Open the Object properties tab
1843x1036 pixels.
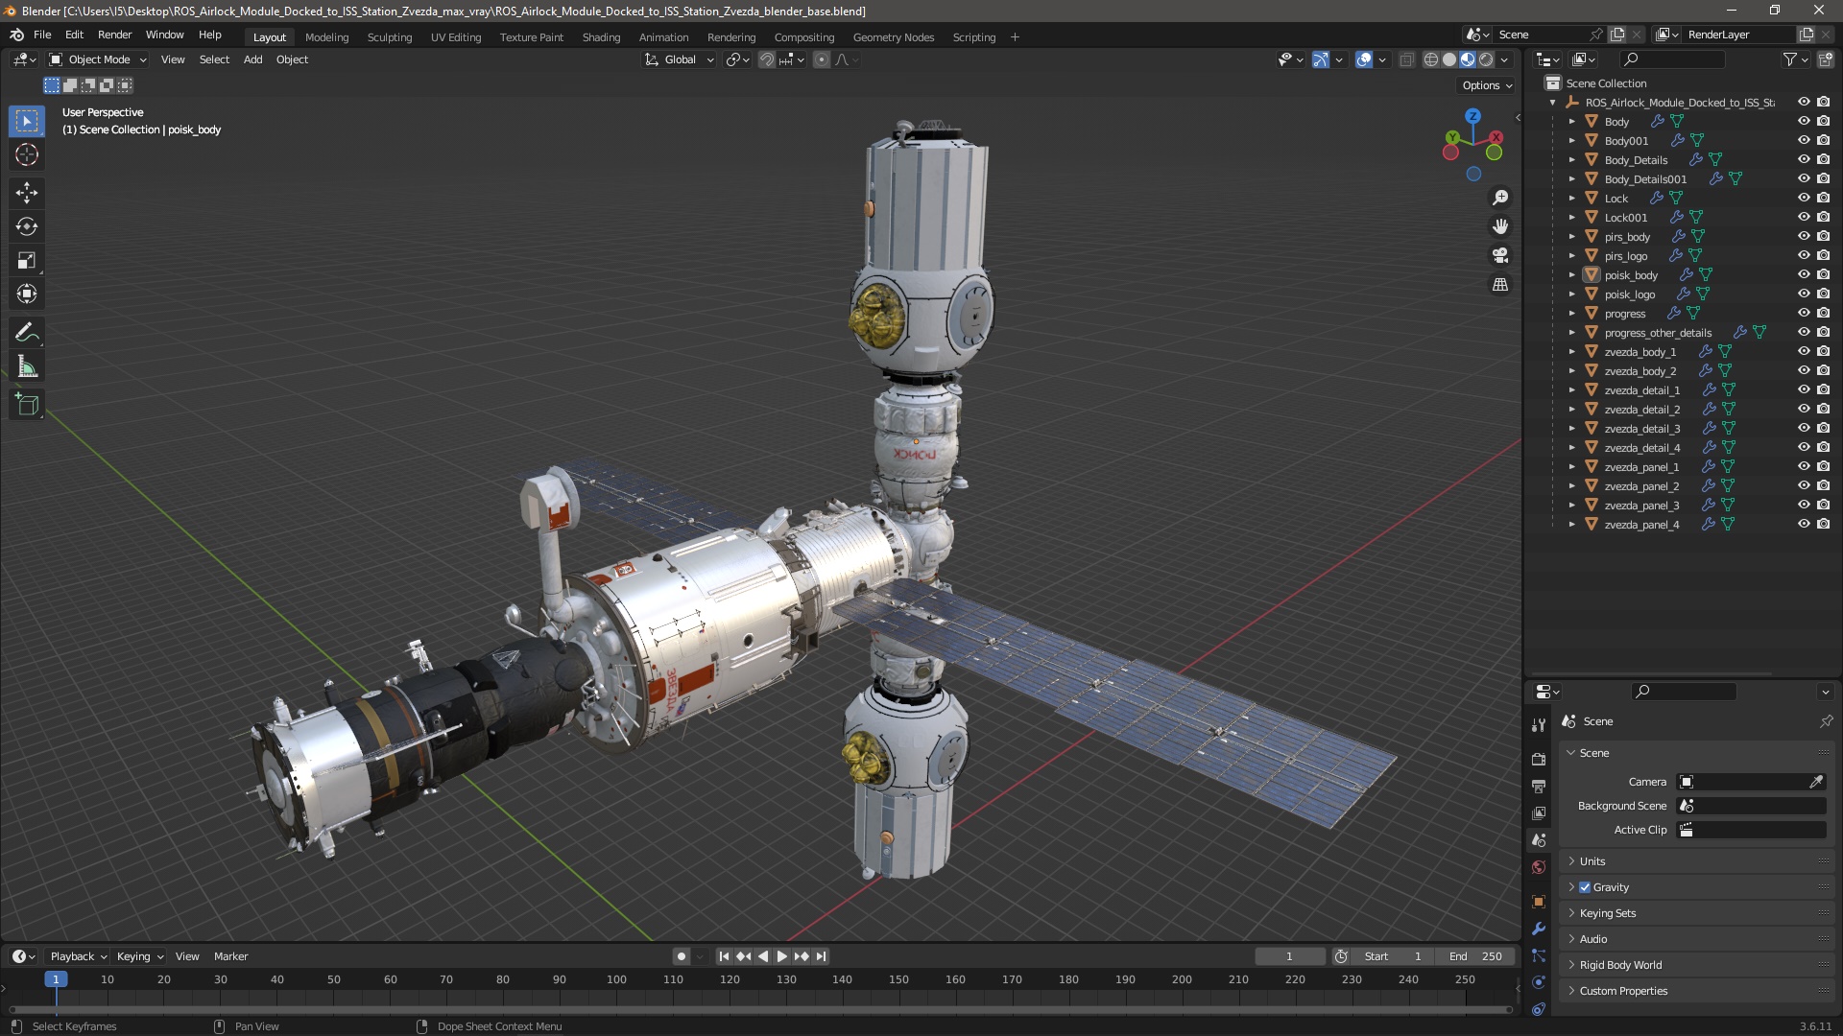pos(1539,902)
